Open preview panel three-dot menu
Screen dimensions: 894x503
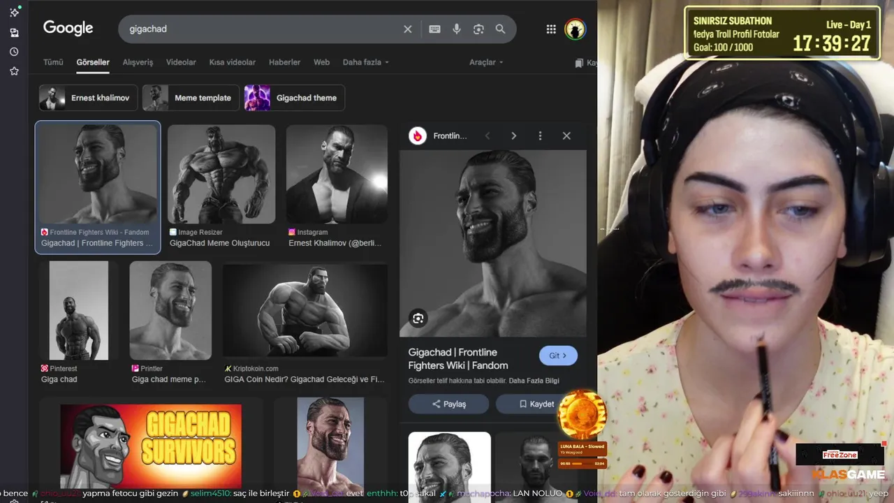click(x=540, y=136)
